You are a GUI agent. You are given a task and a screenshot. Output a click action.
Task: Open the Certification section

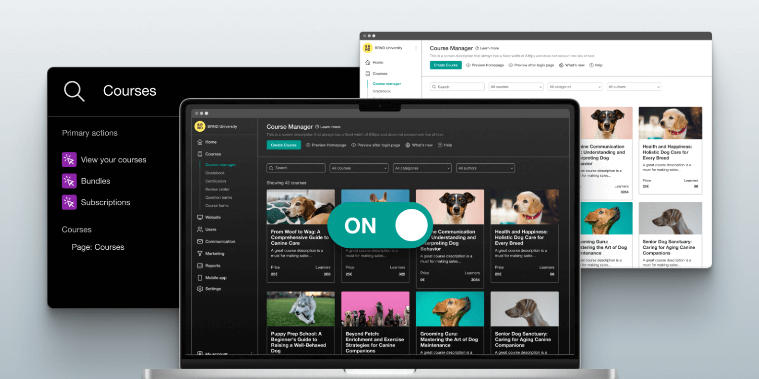pyautogui.click(x=215, y=181)
